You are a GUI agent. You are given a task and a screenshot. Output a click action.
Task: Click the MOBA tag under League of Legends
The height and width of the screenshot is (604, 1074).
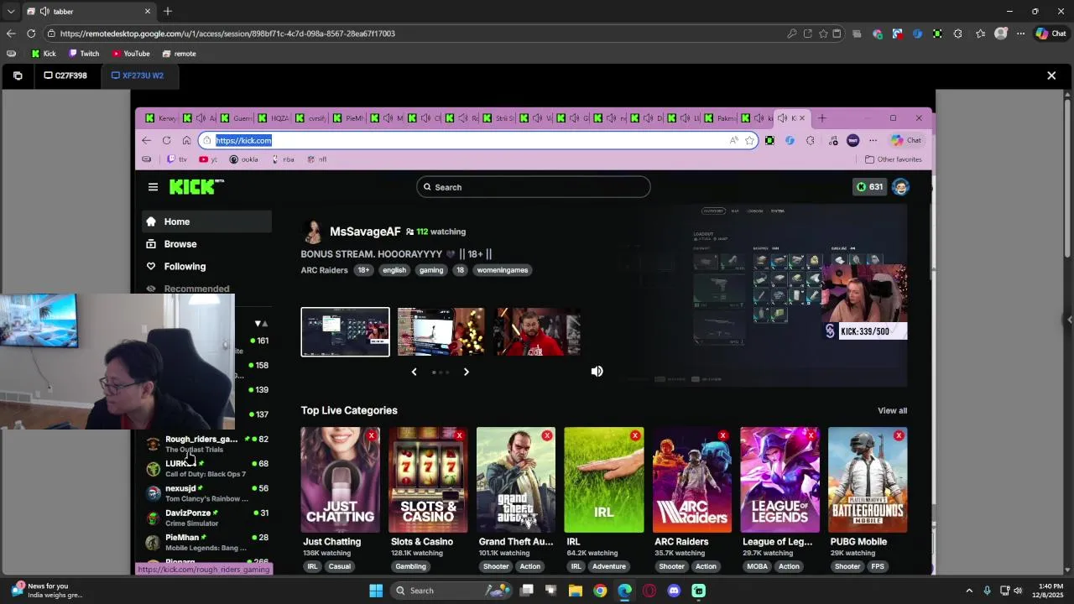[x=757, y=566]
